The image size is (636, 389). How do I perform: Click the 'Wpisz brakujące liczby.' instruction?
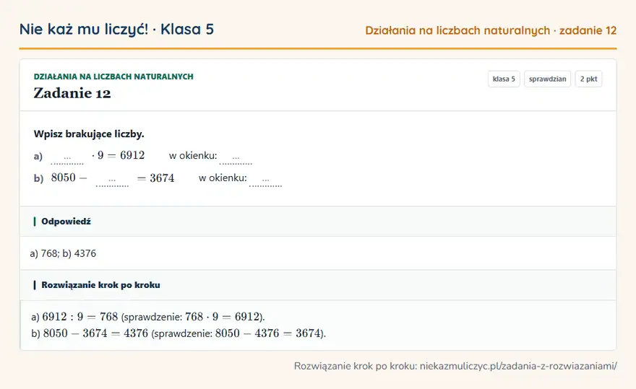click(x=89, y=134)
